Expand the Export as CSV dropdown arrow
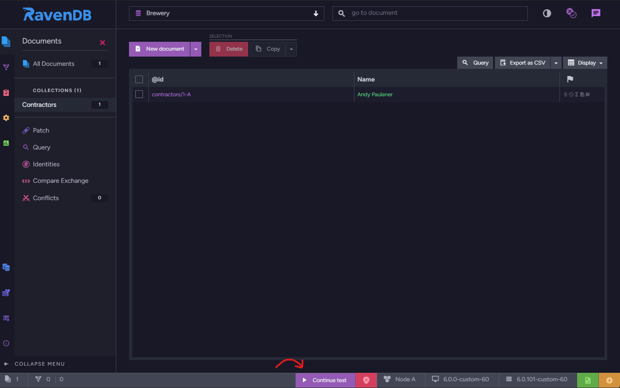This screenshot has width=620, height=388. [556, 63]
